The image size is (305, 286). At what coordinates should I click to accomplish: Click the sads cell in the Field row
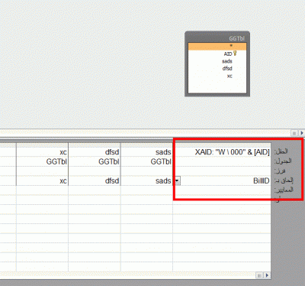146,152
